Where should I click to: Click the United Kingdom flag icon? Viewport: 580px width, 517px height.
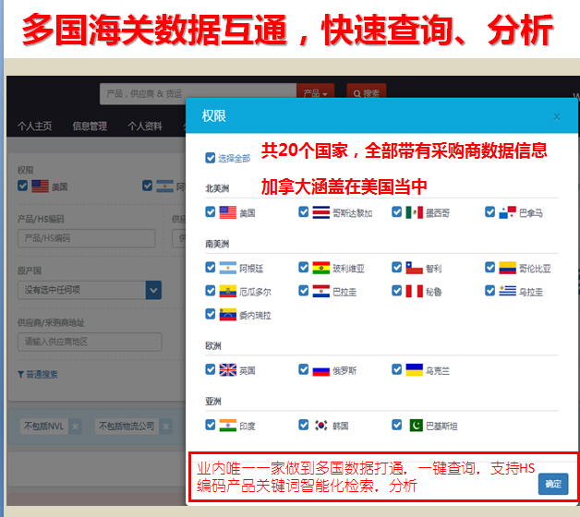[228, 369]
